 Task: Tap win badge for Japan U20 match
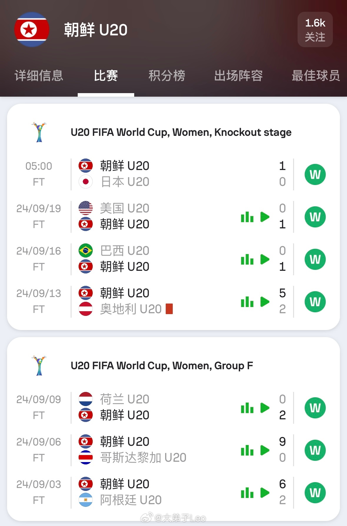point(315,174)
